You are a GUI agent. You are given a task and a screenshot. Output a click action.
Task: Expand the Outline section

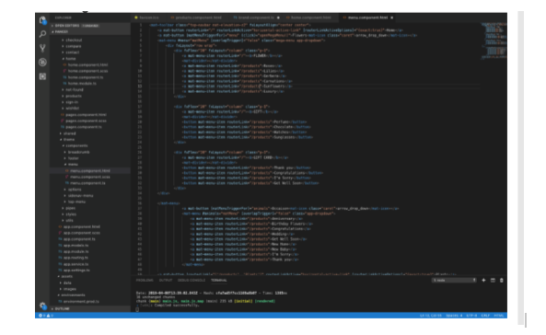[90, 308]
